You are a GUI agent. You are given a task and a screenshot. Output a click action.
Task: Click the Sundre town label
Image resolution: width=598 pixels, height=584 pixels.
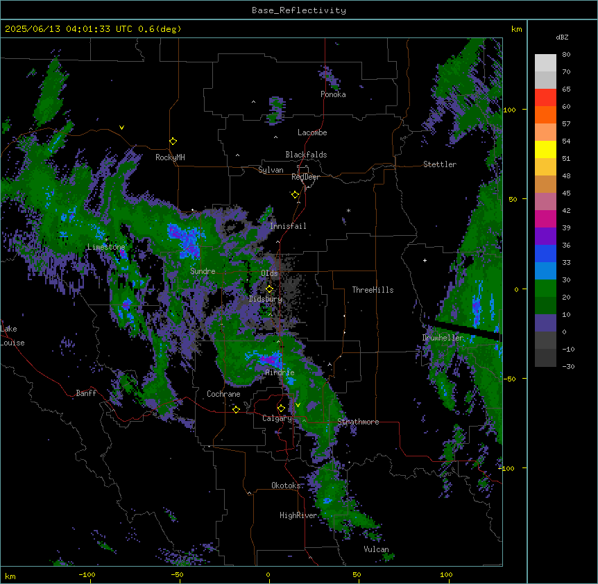point(203,271)
